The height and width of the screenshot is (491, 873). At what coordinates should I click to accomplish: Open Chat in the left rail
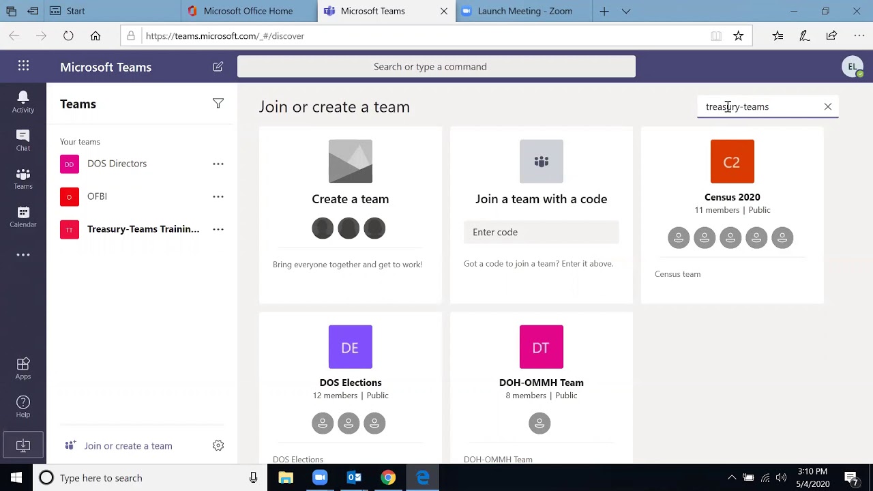(23, 140)
